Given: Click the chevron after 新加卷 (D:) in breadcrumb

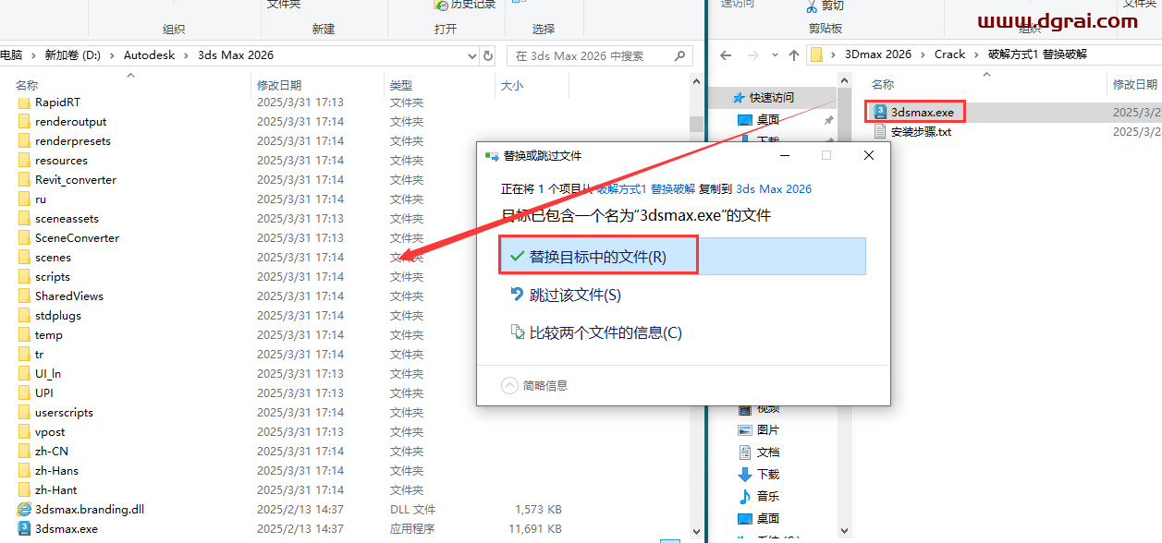Looking at the screenshot, I should click(113, 55).
